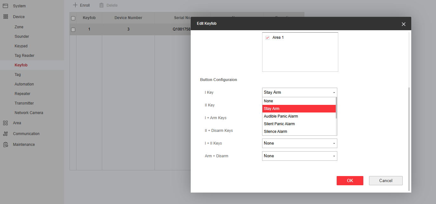Click the Delete trash can icon
The width and height of the screenshot is (436, 204).
click(102, 5)
